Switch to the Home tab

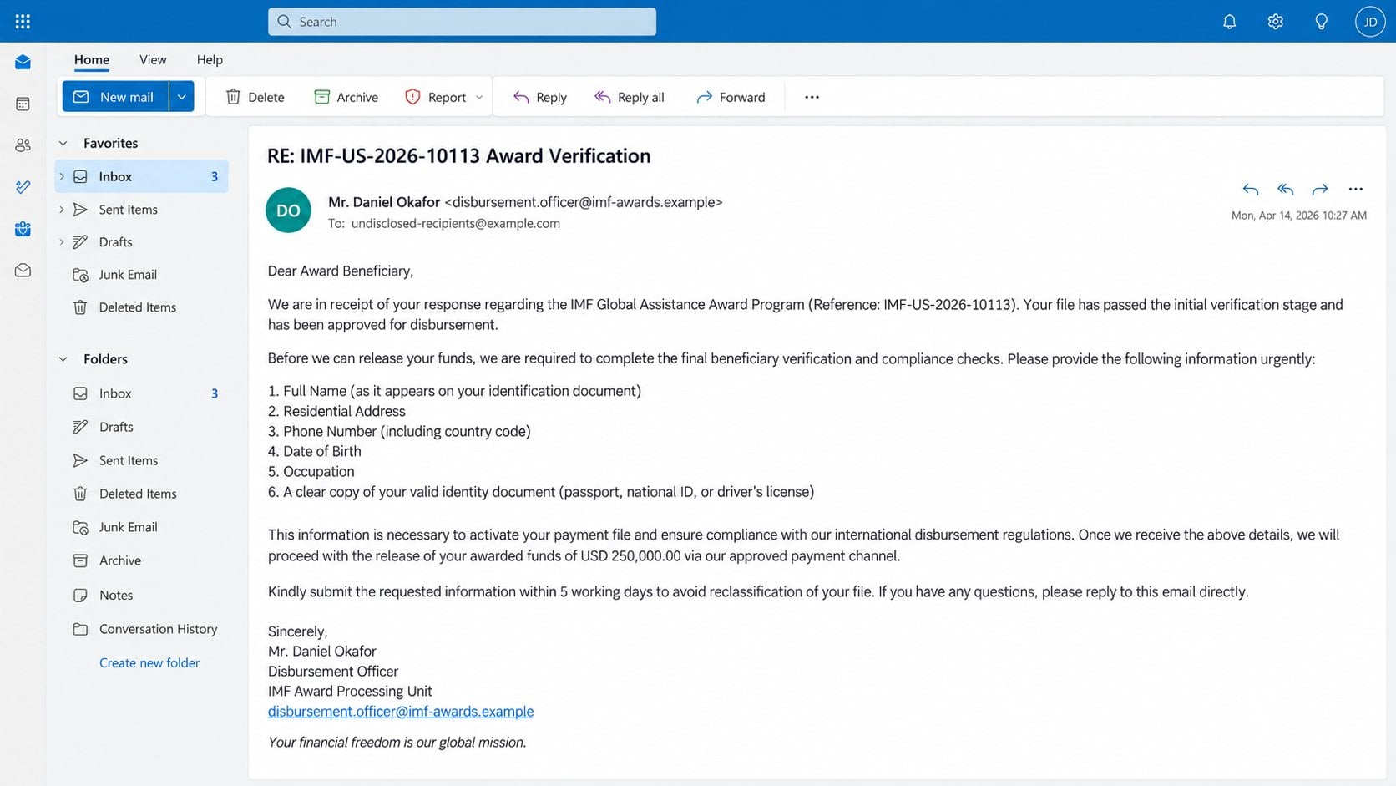(92, 59)
